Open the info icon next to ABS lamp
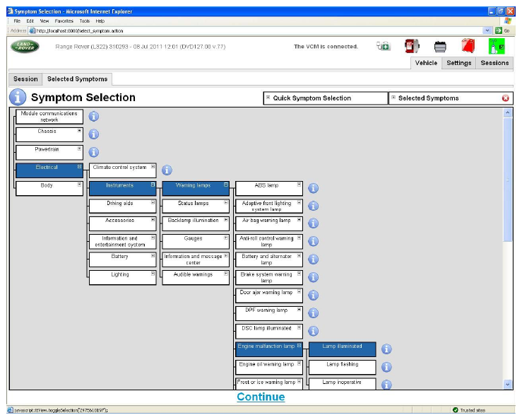 pos(313,188)
